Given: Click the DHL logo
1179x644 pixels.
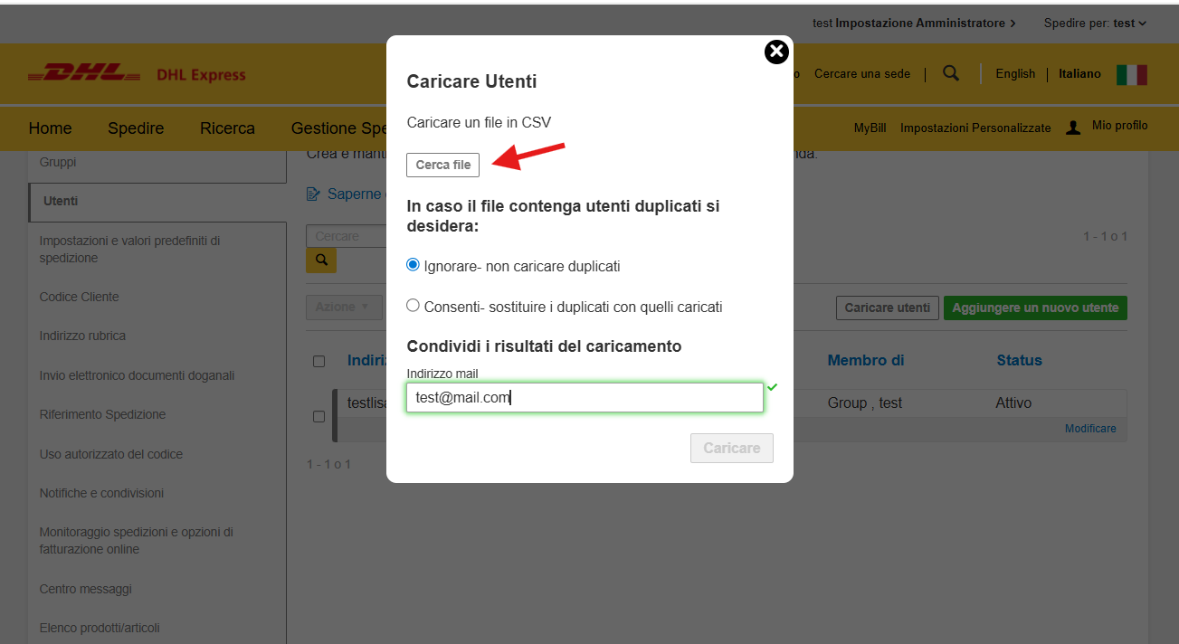Looking at the screenshot, I should pos(83,74).
